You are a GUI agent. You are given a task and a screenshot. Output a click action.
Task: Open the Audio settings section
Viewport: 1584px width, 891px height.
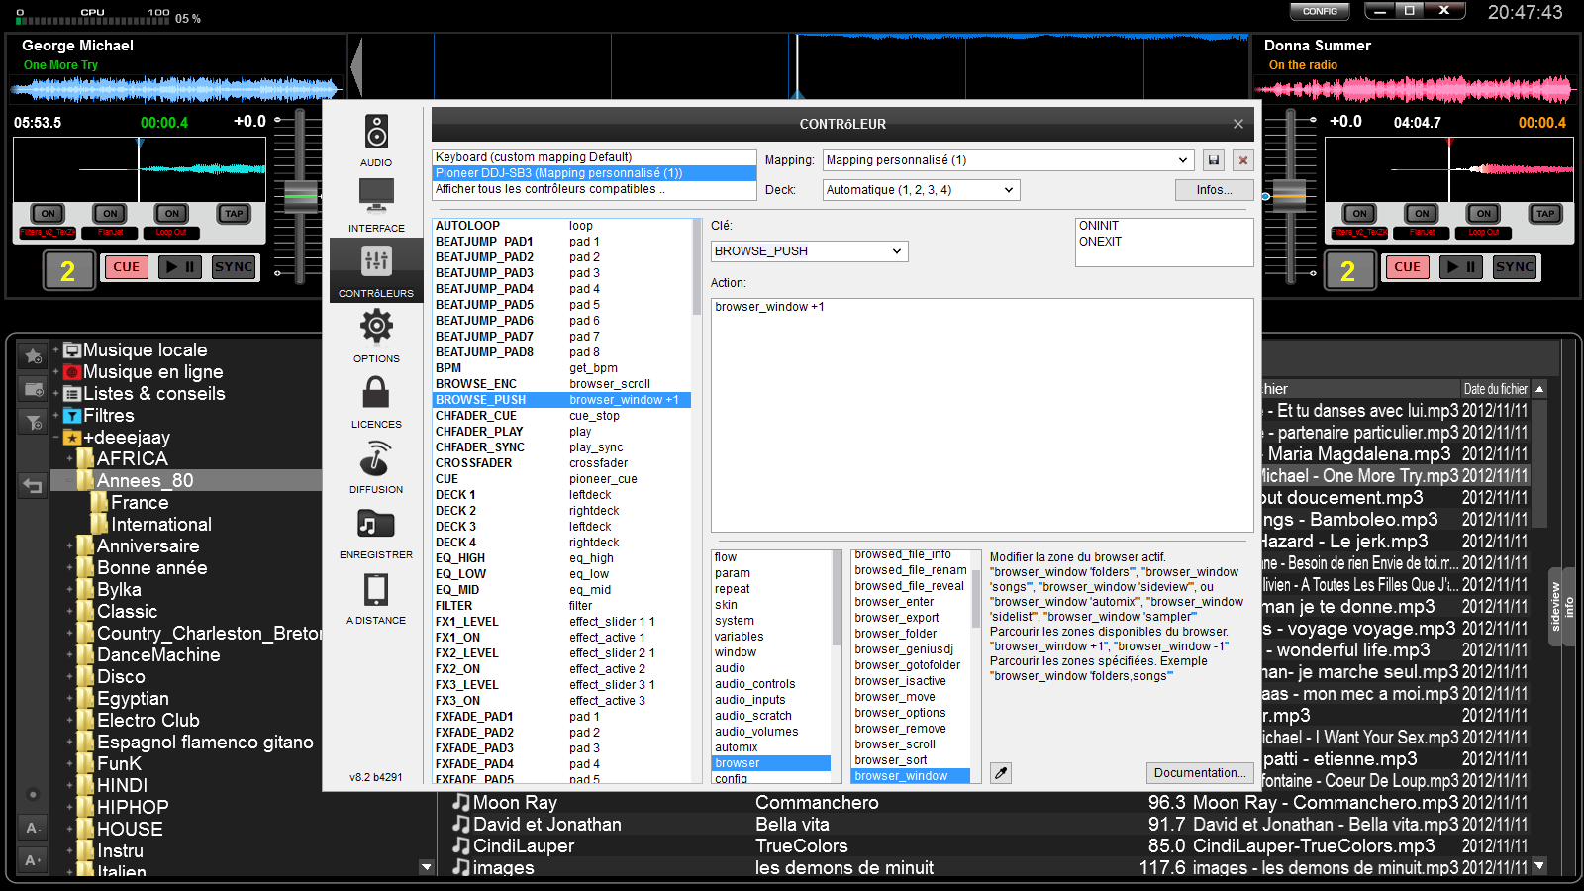376,140
